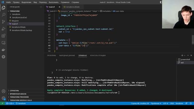Place cursor on line 48 user-data
The width and height of the screenshot is (194, 109).
click(74, 46)
